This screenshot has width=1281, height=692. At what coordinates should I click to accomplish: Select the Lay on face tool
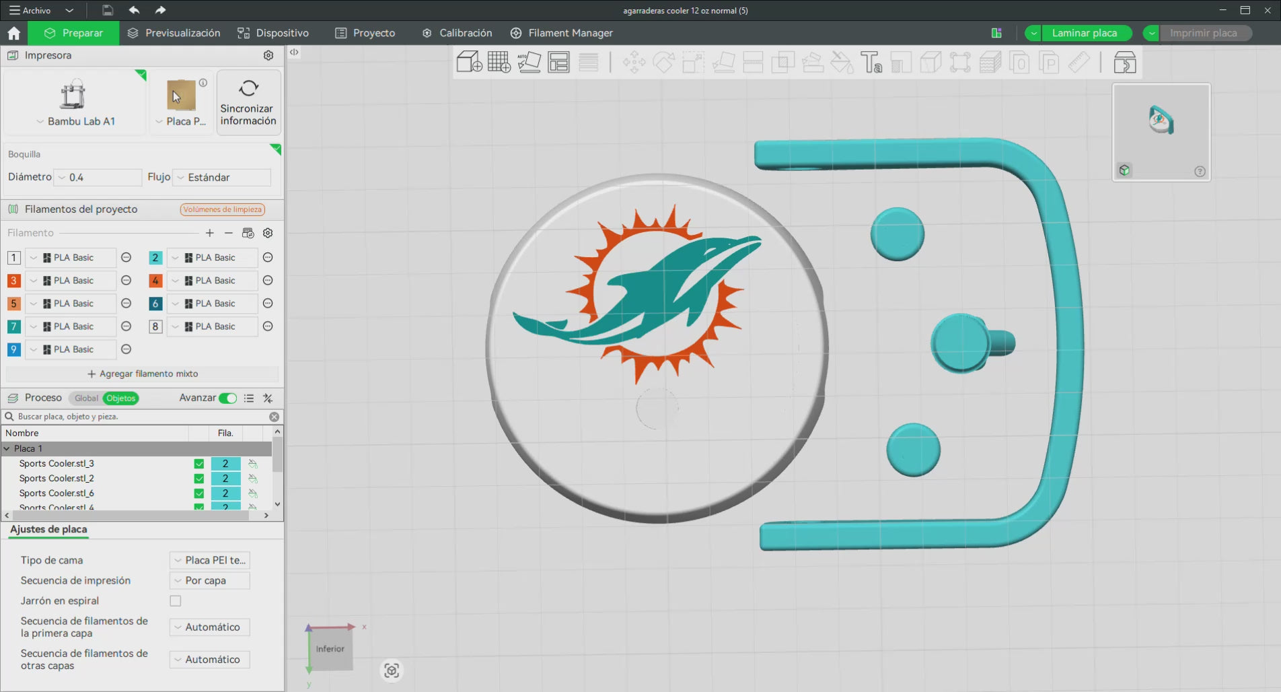click(x=723, y=63)
